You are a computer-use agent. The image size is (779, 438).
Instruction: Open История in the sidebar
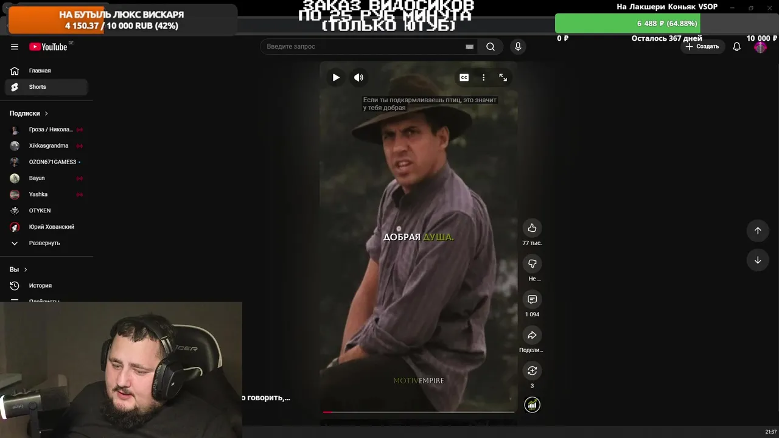46,285
